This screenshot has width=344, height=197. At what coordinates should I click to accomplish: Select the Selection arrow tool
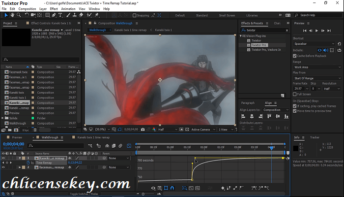pyautogui.click(x=6, y=15)
